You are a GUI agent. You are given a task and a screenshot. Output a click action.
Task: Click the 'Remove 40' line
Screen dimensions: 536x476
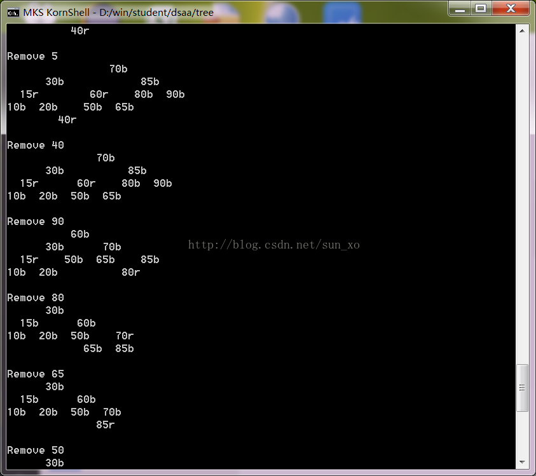(x=36, y=146)
